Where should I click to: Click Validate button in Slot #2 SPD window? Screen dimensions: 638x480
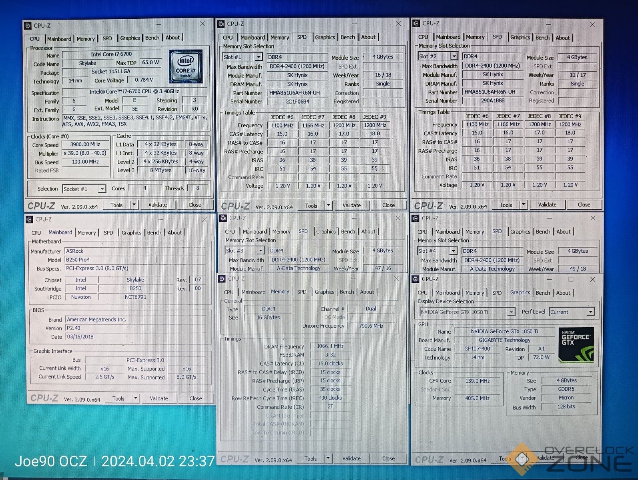[x=547, y=204]
